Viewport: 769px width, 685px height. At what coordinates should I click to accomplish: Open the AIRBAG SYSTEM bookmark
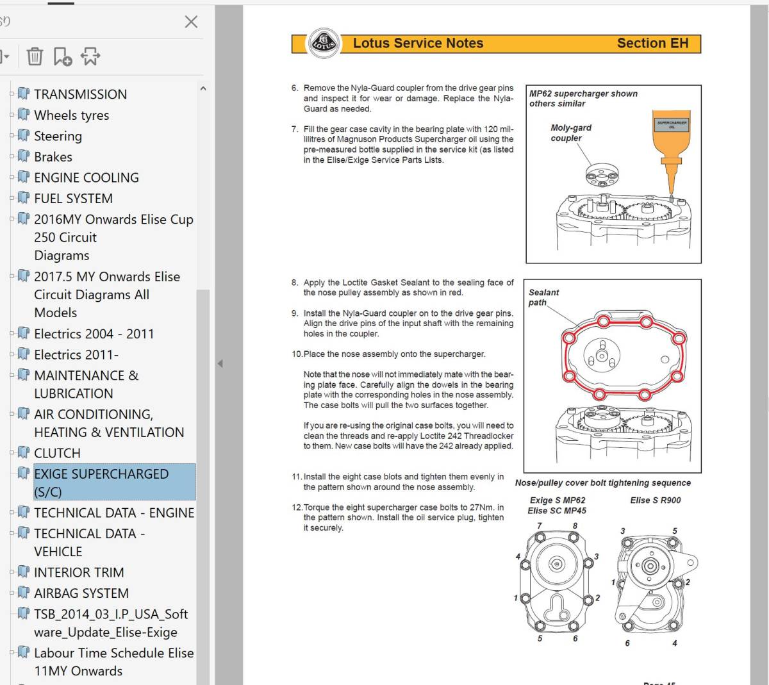click(81, 593)
